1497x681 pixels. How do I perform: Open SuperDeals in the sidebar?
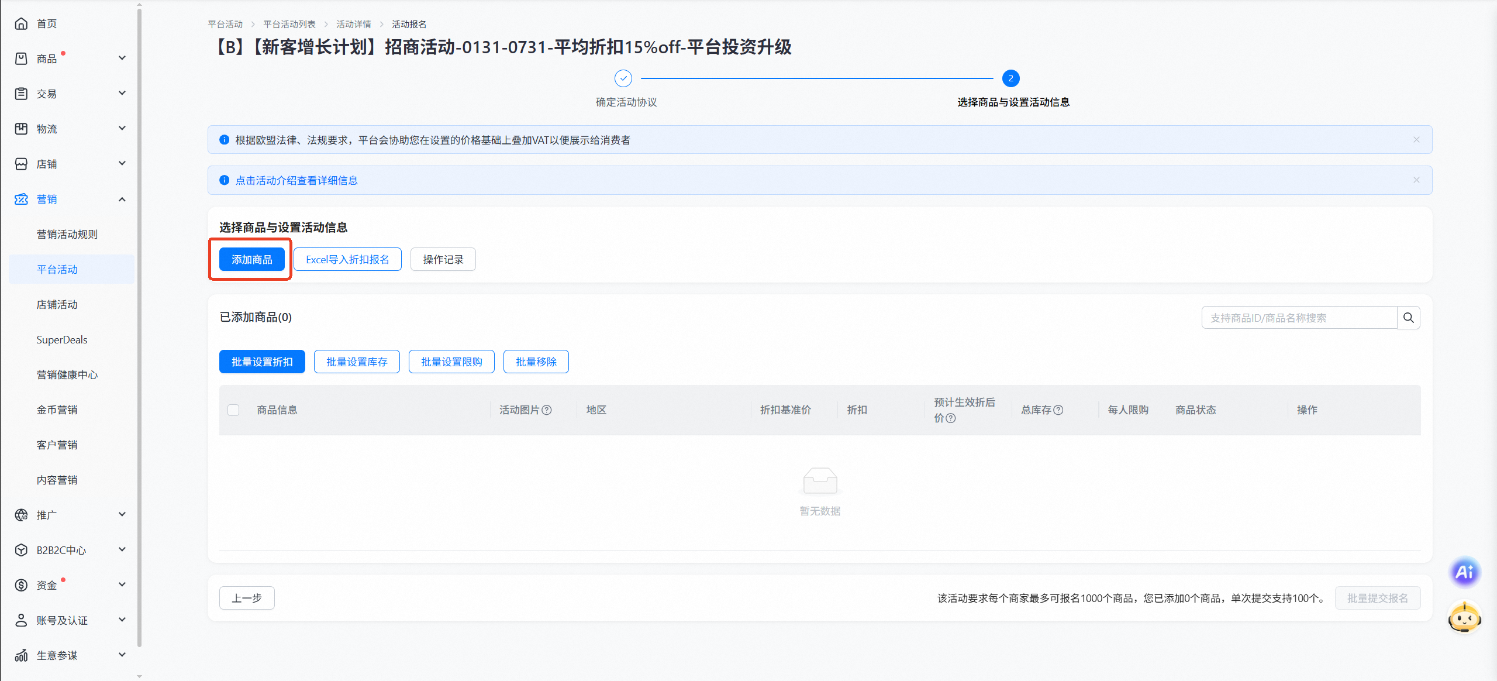(x=61, y=340)
